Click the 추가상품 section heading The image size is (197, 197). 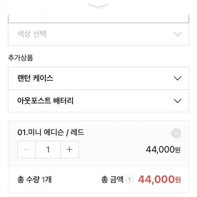pos(21,58)
